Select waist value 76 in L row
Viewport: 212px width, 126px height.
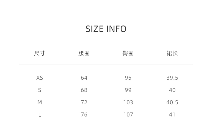click(84, 115)
